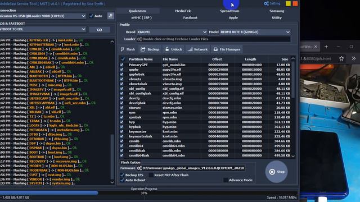This screenshot has width=360, height=202.
Task: Uncheck the storsec partition checkbox
Action: click(121, 108)
